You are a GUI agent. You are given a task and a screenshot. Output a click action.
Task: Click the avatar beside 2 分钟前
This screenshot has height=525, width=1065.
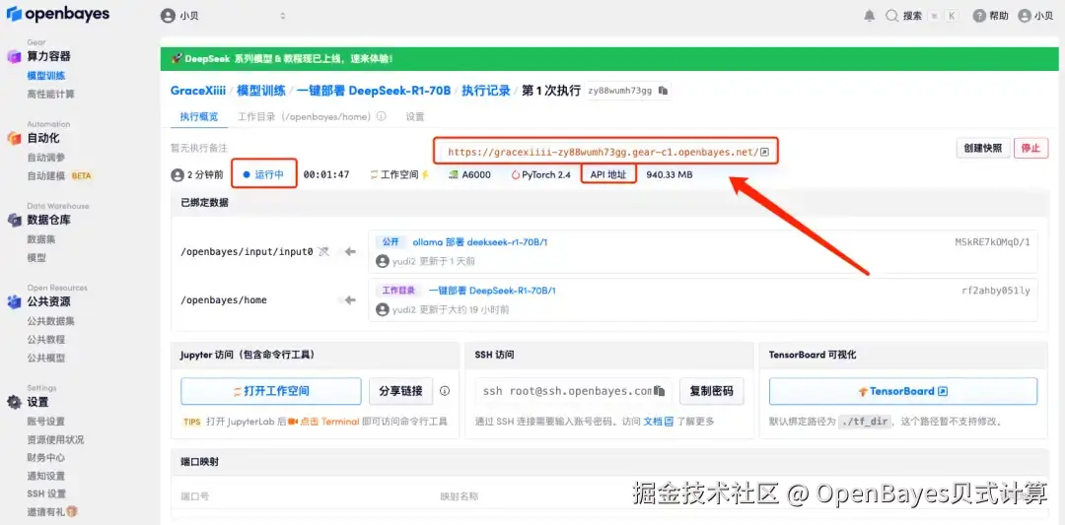tap(177, 175)
